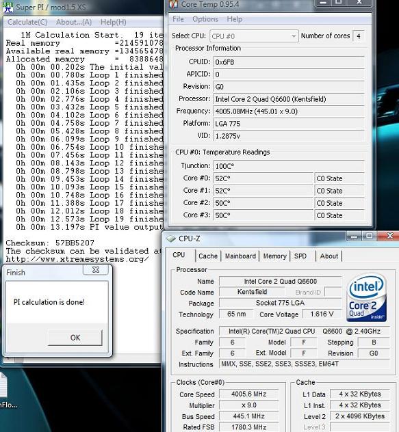399x432 pixels.
Task: Click the Tjunction value 100C°
Action: [x=289, y=166]
